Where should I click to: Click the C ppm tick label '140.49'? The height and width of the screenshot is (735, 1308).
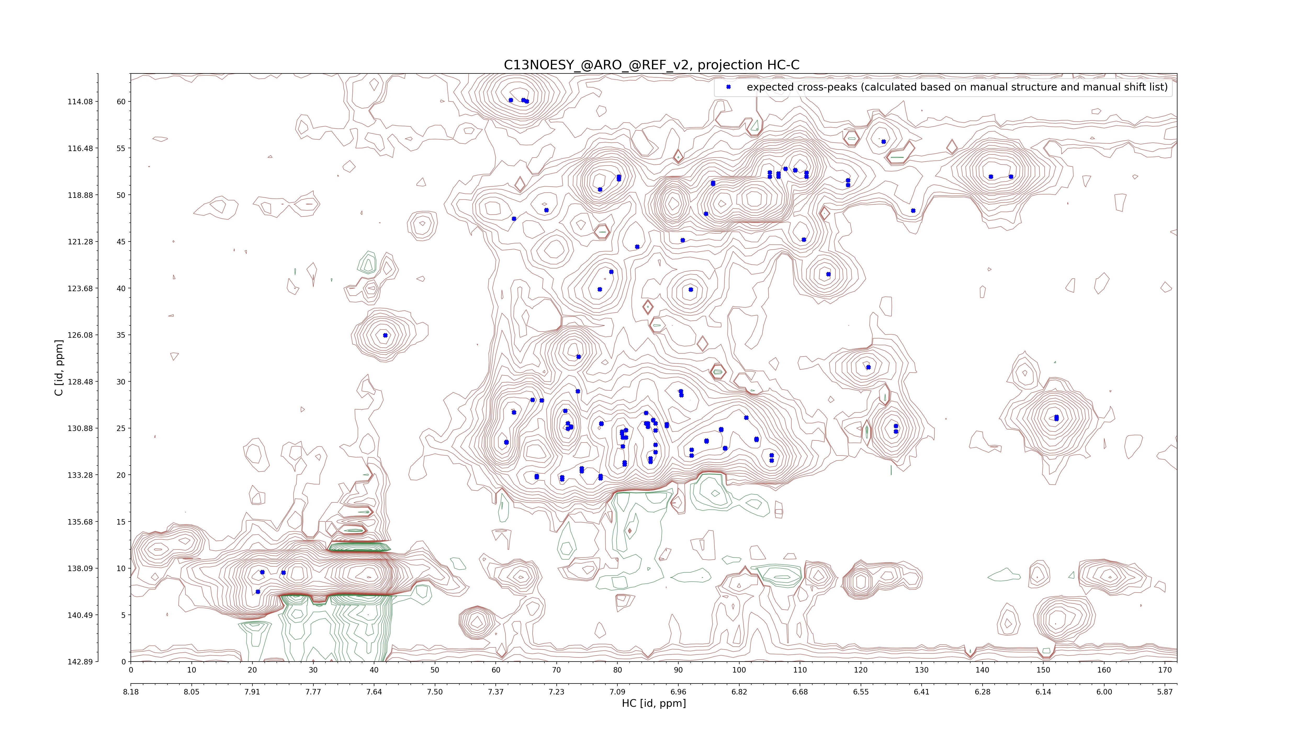pos(80,615)
